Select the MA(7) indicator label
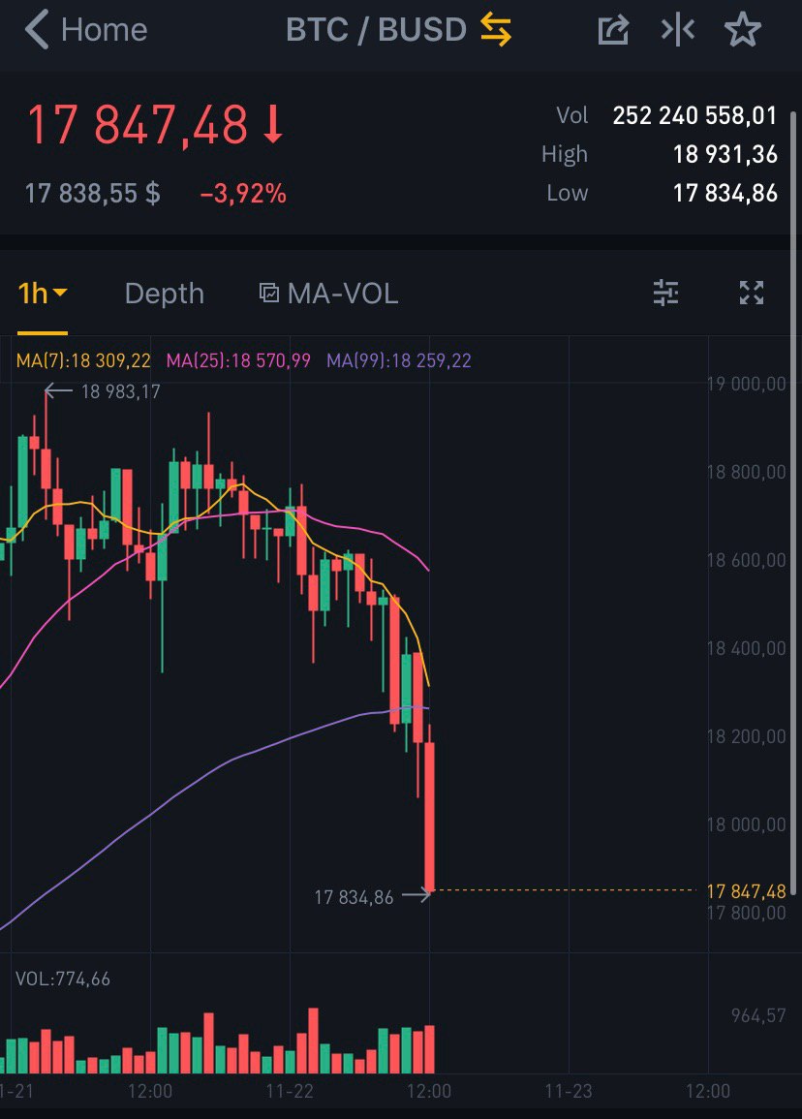This screenshot has width=802, height=1119. [83, 360]
